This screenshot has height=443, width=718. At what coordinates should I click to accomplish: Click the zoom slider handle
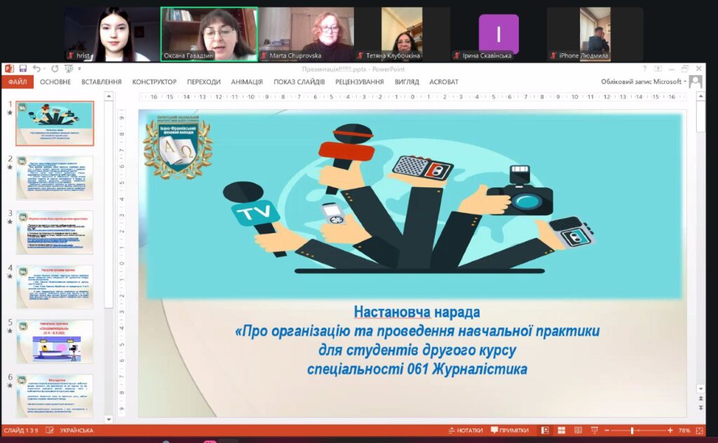pyautogui.click(x=632, y=430)
